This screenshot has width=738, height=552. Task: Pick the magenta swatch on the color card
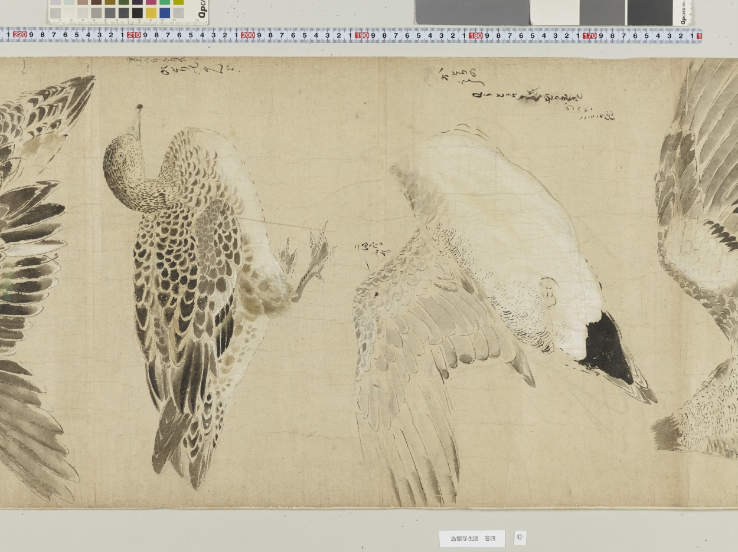(151, 2)
